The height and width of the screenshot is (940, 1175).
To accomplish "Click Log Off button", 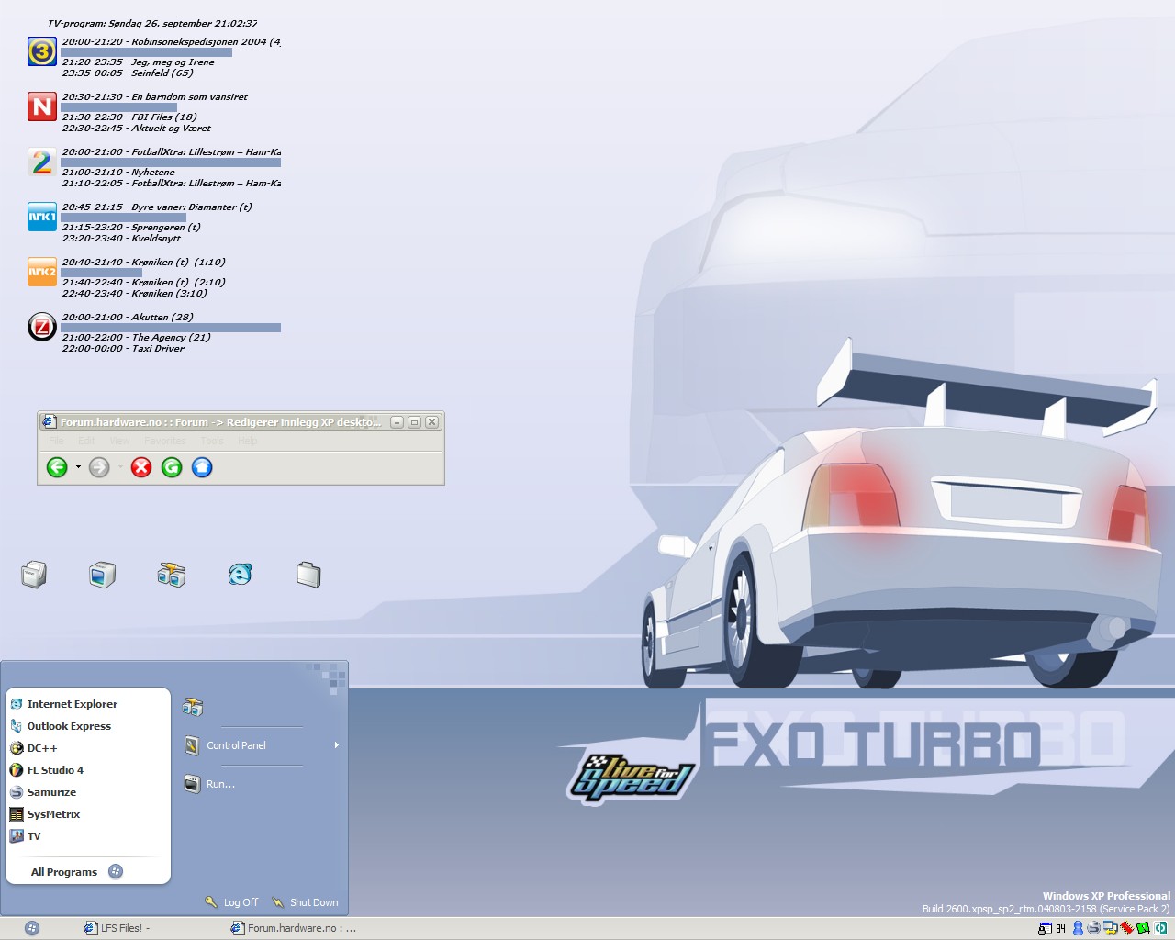I will [x=231, y=902].
